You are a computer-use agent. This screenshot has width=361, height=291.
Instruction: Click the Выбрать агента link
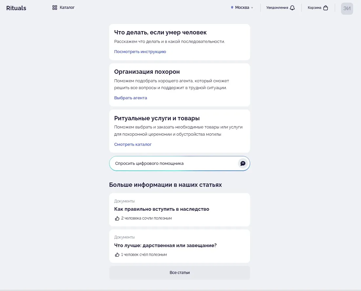tap(130, 98)
